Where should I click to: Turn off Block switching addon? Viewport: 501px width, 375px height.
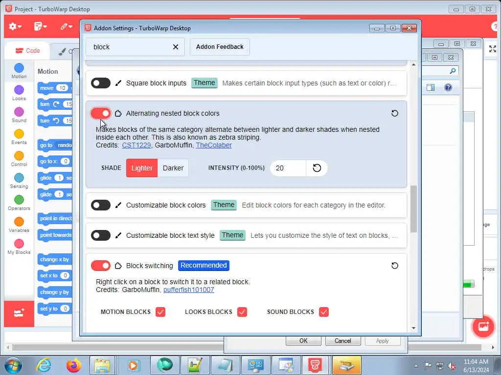click(x=101, y=266)
